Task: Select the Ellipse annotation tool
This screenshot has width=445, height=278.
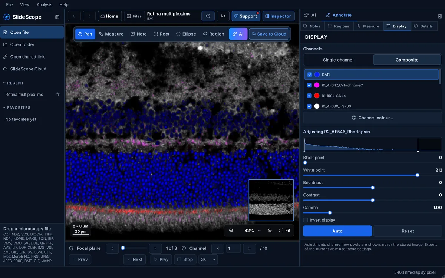Action: (186, 34)
